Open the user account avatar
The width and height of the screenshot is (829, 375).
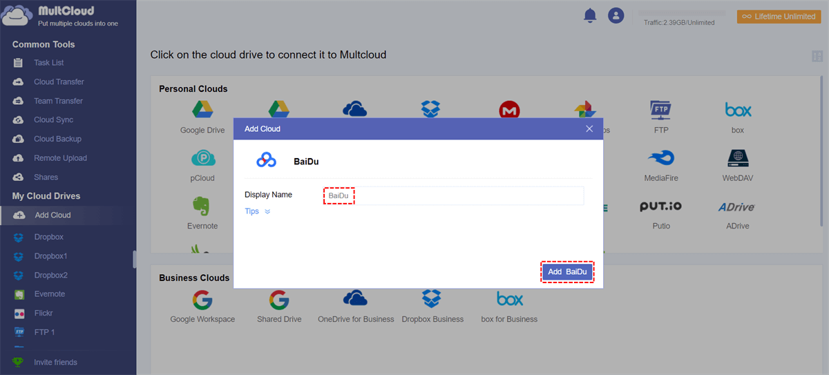point(616,15)
